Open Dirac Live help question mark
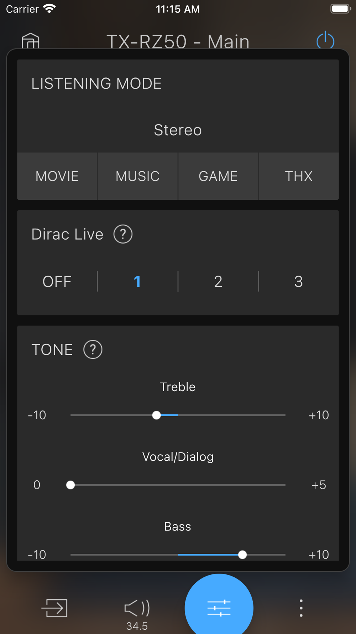 click(123, 234)
